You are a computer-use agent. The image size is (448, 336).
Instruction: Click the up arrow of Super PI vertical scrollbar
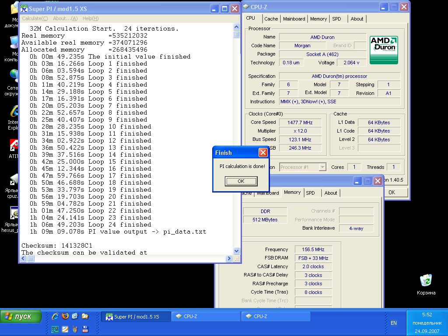[x=236, y=27]
